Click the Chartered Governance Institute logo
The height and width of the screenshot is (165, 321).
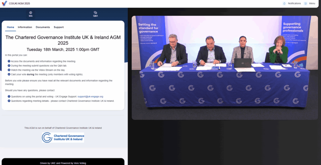pos(63,138)
